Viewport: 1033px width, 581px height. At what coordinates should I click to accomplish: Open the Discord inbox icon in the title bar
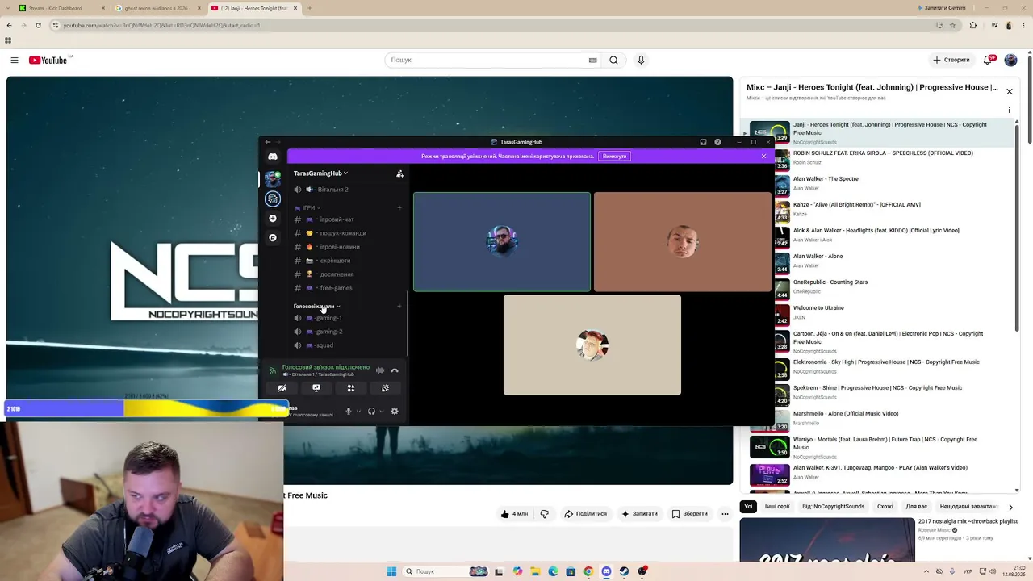click(703, 142)
